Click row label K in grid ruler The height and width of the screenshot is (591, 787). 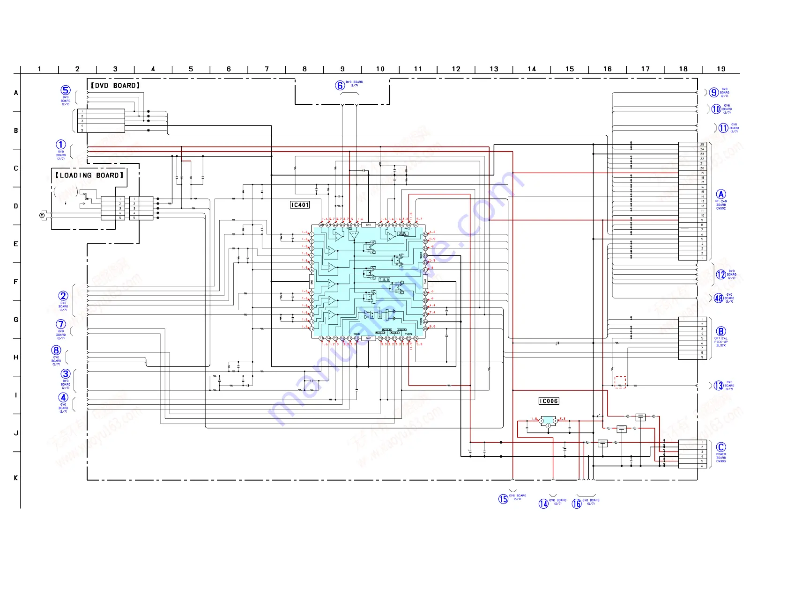(16, 478)
